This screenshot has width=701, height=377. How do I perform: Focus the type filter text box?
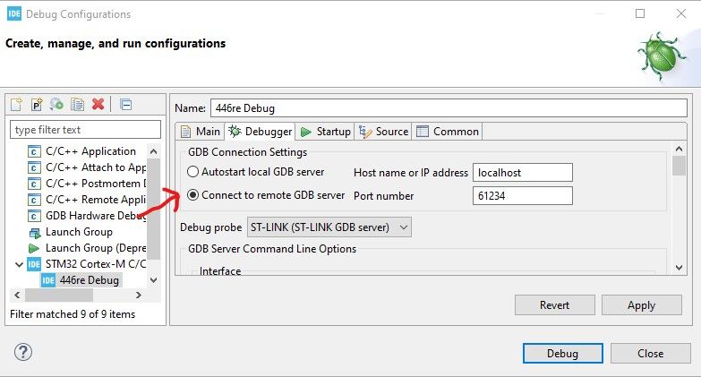85,130
